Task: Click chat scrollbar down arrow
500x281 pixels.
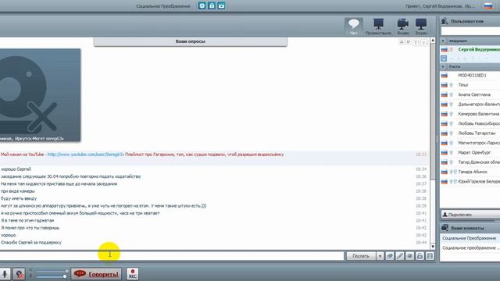Action: 433,247
